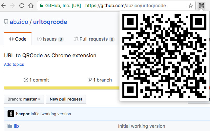Screen dimensions: 210x131
Task: Click the browser forward arrow
Action: point(12,6)
